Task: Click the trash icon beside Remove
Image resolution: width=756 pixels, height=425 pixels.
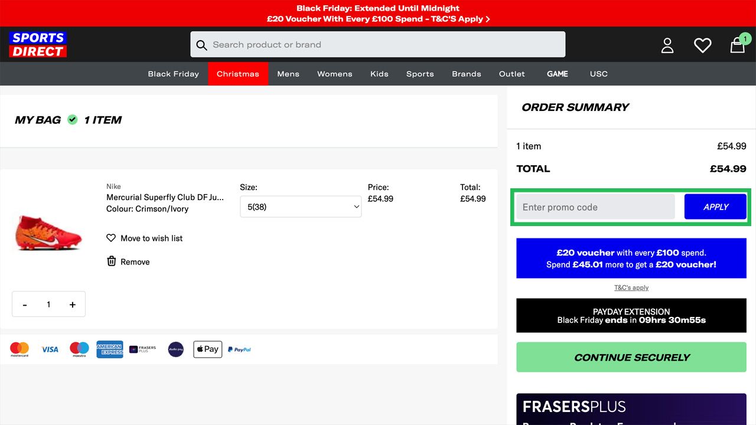Action: 111,261
